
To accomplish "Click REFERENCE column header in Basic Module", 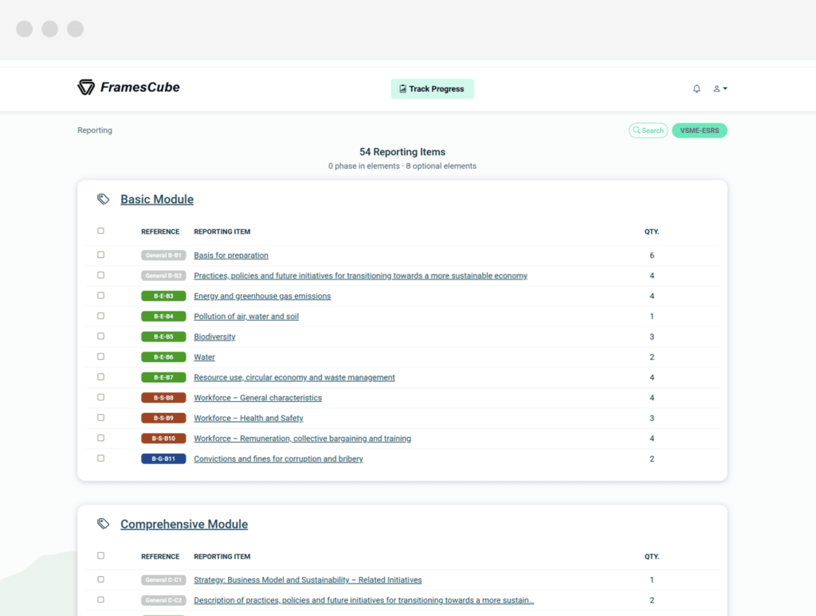I will [160, 232].
